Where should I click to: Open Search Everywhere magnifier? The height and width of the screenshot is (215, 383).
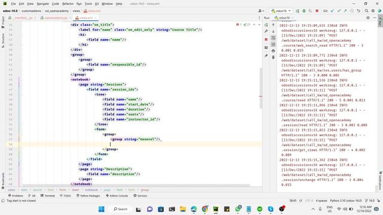[x=367, y=11]
